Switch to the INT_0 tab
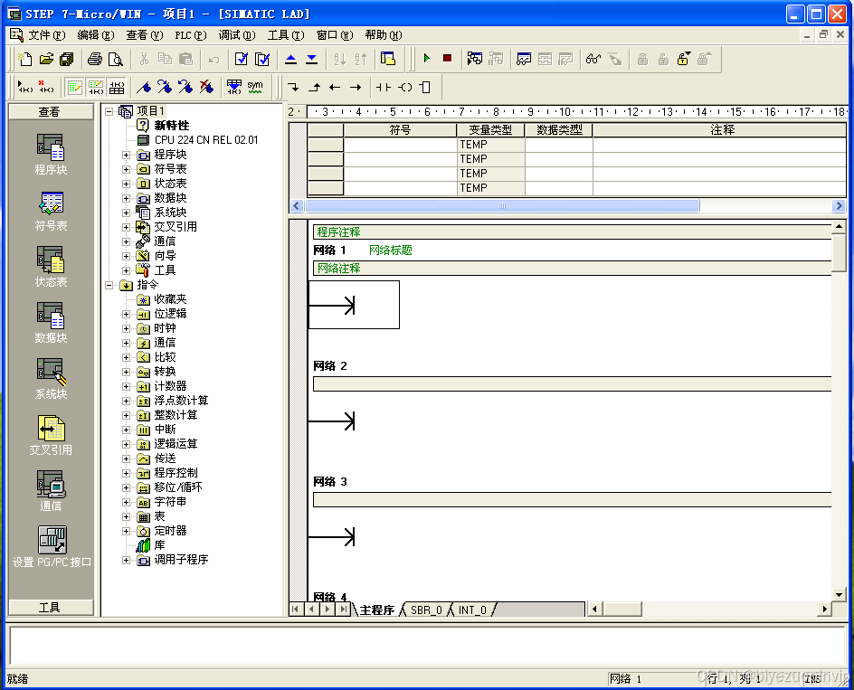This screenshot has width=854, height=690. click(472, 610)
